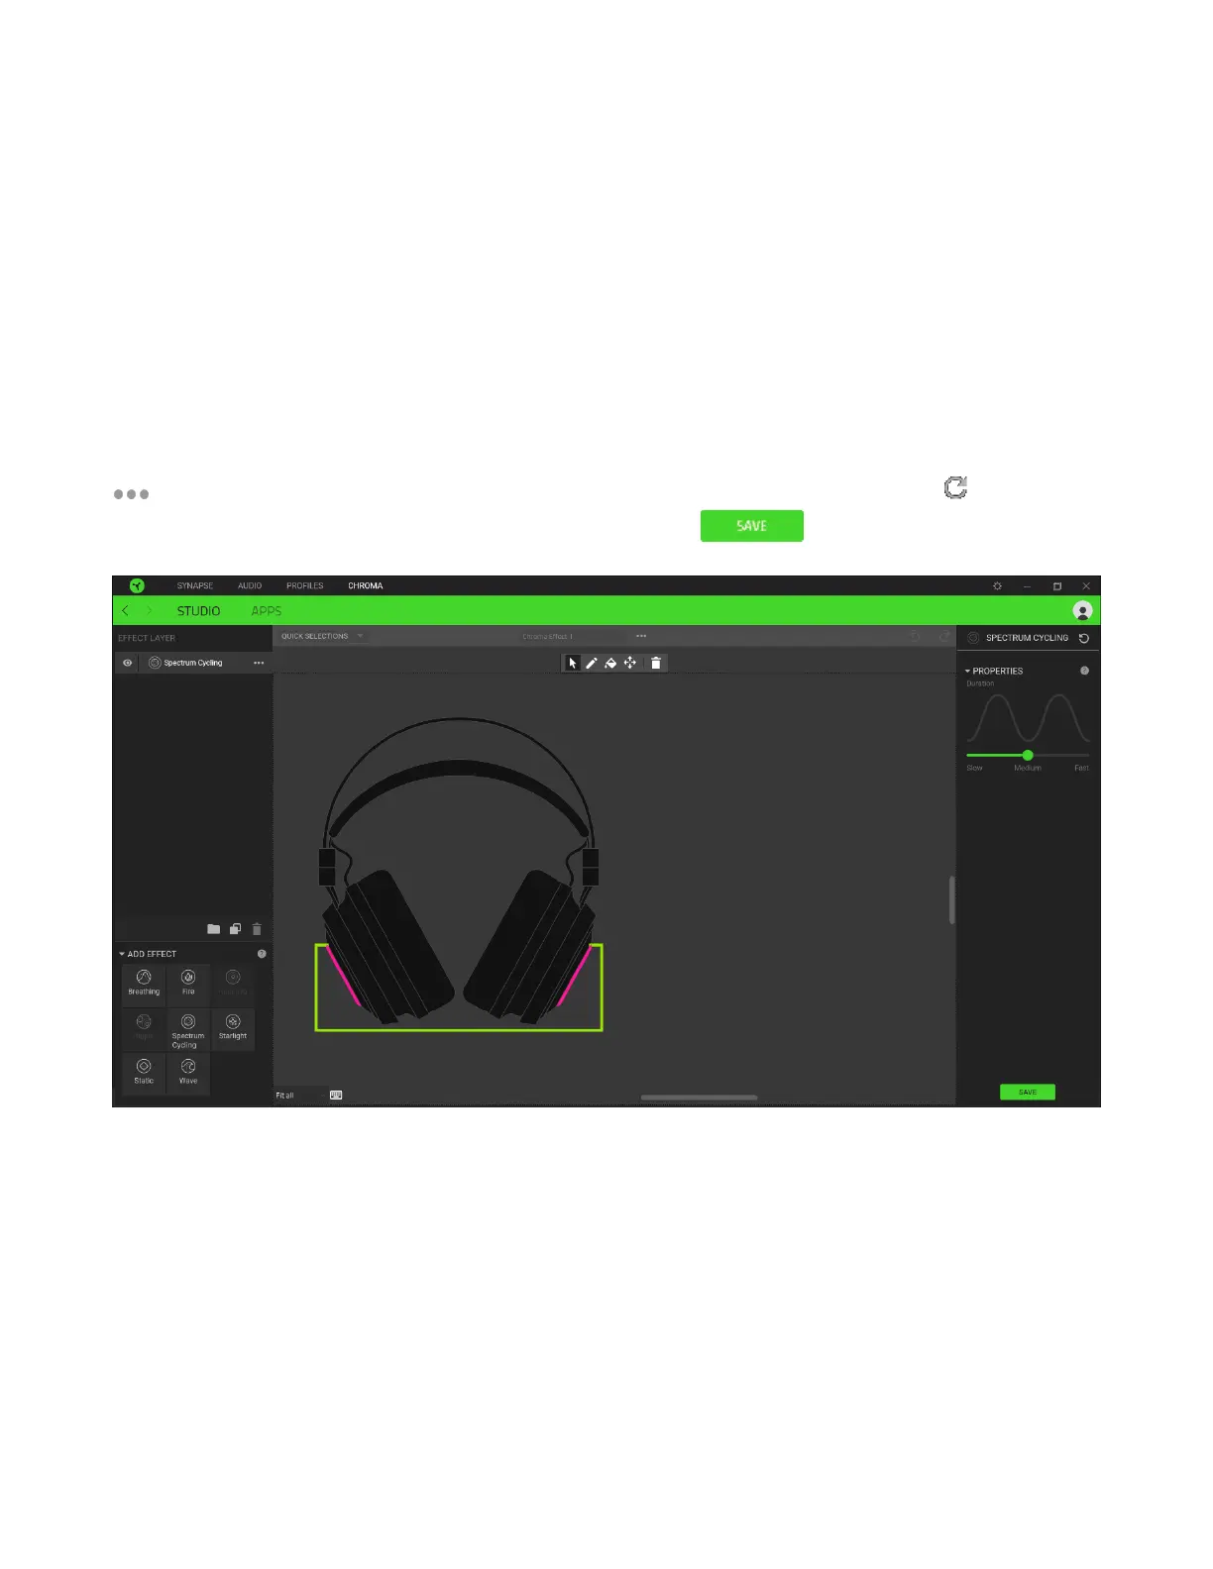Pick the paint bucket tool

click(x=610, y=663)
